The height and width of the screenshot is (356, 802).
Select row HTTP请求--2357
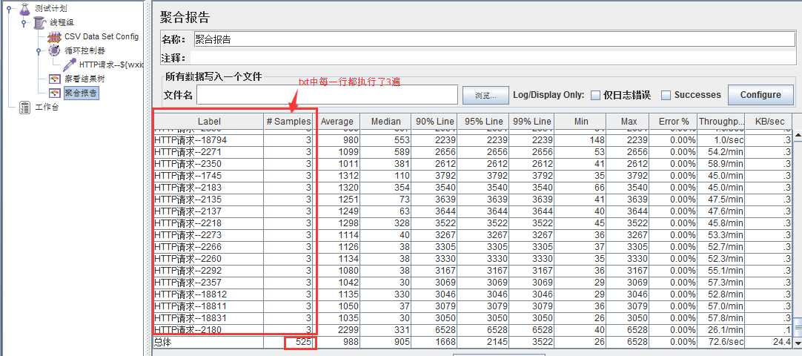[x=473, y=283]
